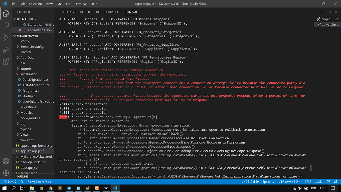Screen dimensions: 341x192
Task: Click the VS Code logo in title bar
Action: click(x=4, y=4)
